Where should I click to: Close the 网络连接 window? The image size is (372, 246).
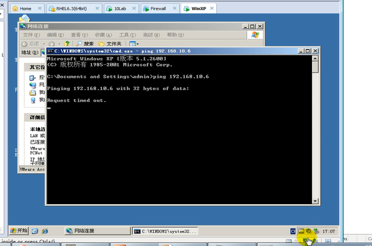point(260,26)
